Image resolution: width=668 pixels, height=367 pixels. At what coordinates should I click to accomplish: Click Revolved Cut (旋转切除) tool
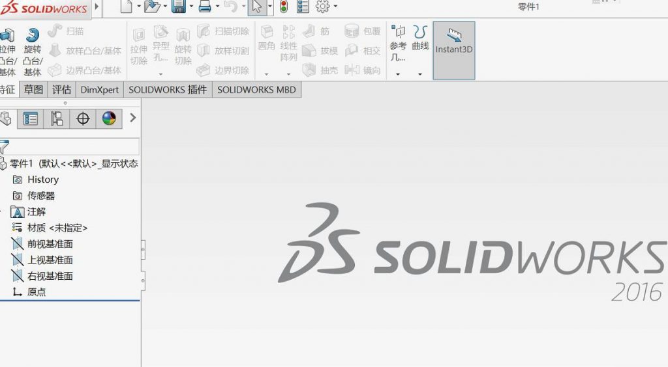point(183,47)
